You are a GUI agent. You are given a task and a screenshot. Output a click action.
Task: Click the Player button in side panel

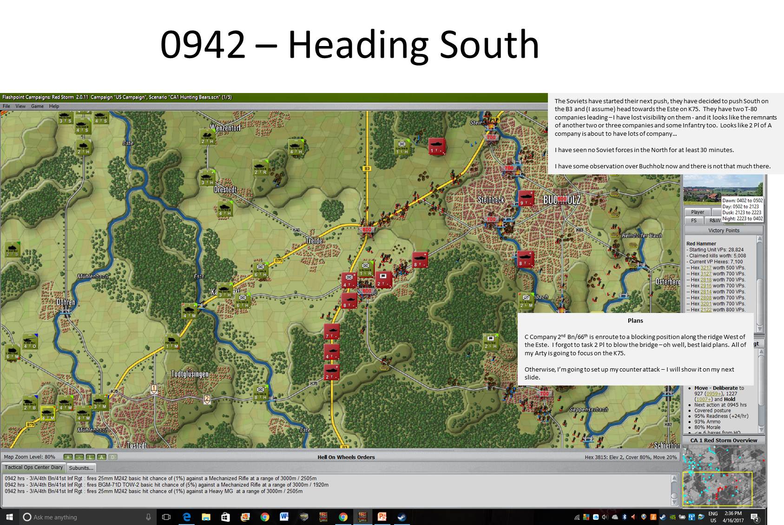[x=697, y=212]
